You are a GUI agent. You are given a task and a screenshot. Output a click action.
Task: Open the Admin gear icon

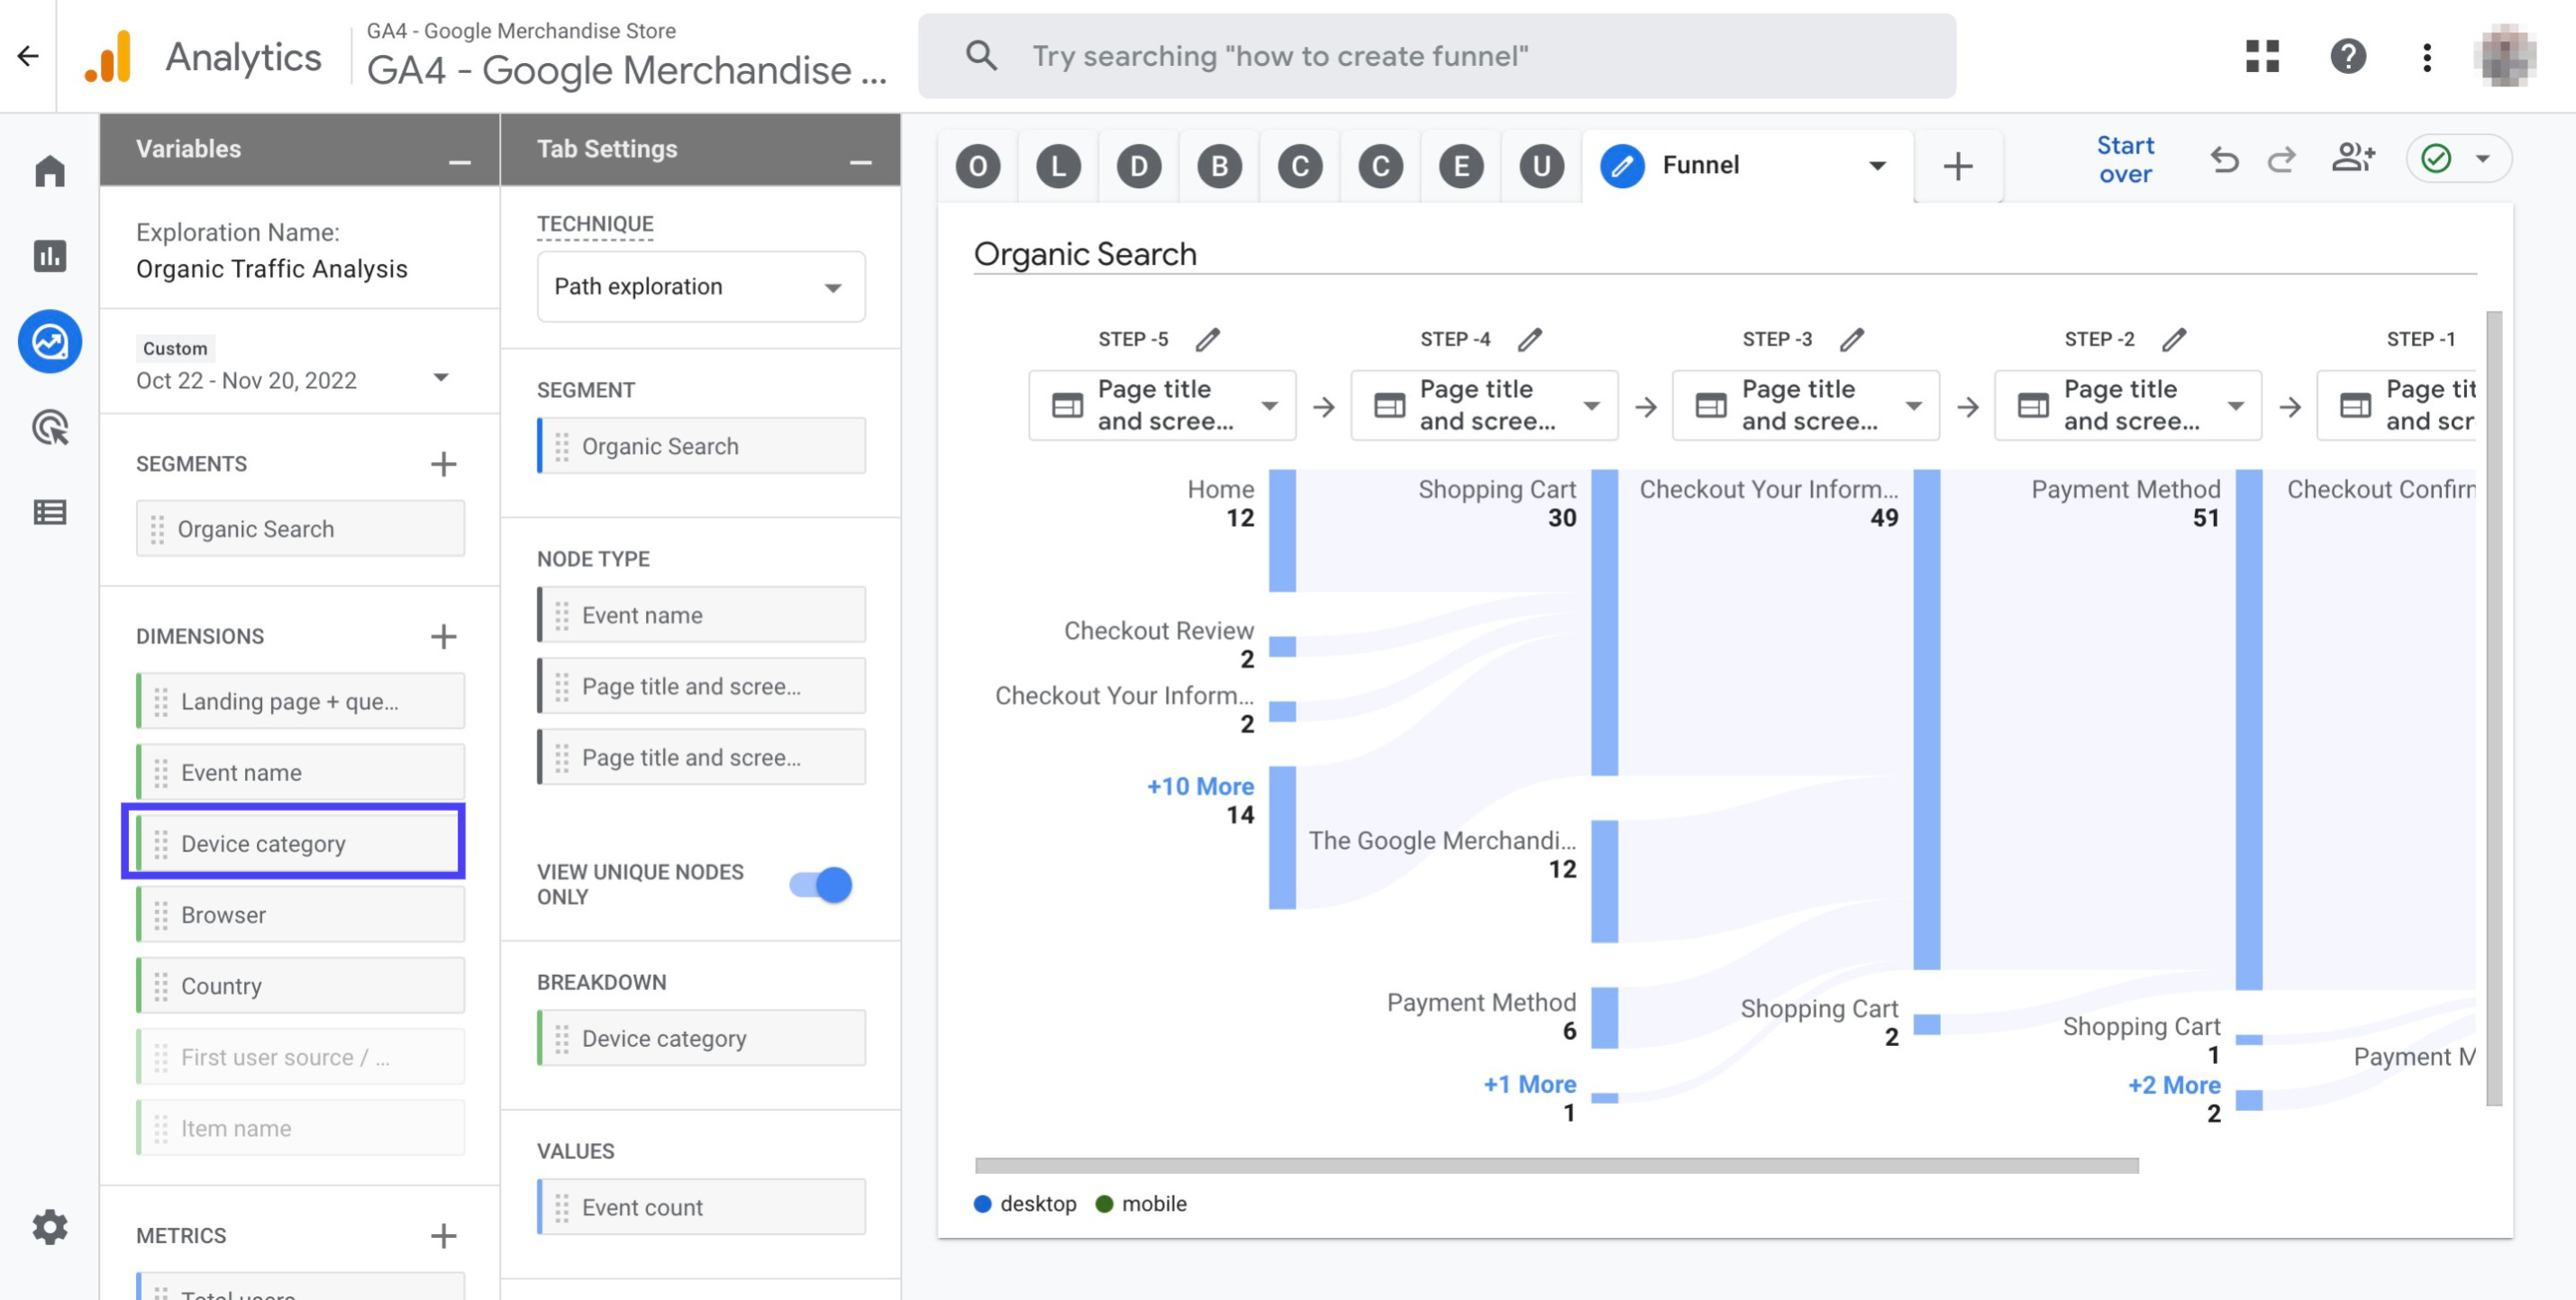coord(50,1227)
